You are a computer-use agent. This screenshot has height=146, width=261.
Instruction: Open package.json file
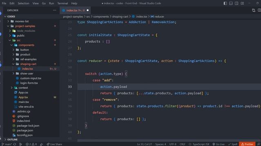(x=31, y=131)
